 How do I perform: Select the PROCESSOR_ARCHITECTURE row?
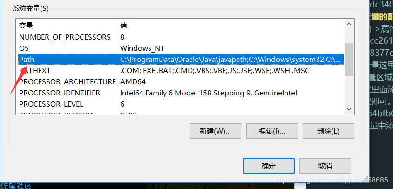[181, 82]
